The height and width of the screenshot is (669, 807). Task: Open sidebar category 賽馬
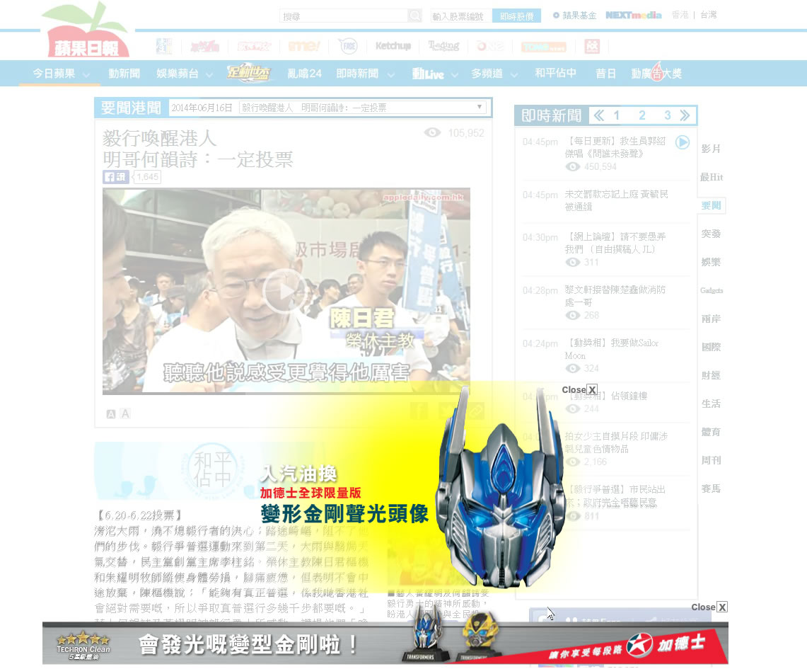pos(711,488)
